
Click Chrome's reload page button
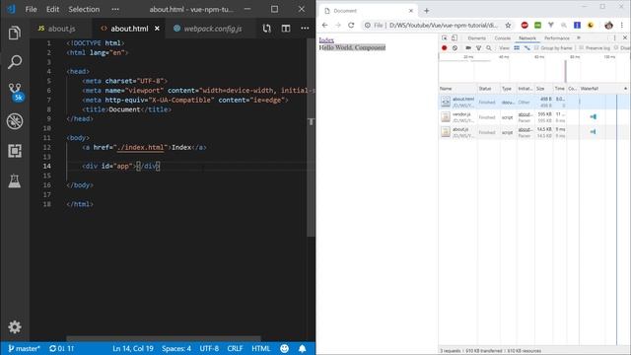[x=351, y=25]
